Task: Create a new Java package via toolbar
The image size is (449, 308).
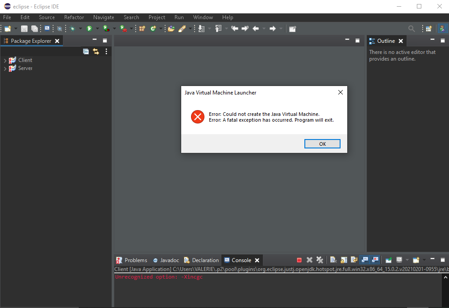Action: coord(142,29)
